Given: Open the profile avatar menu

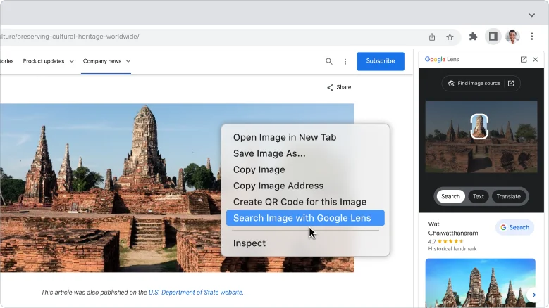Looking at the screenshot, I should (512, 37).
